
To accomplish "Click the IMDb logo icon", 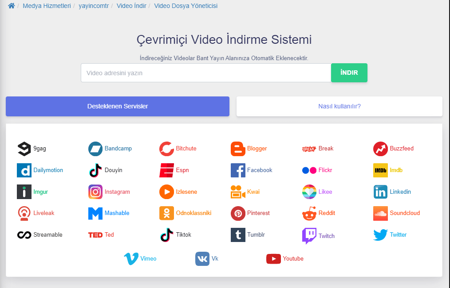I will point(380,170).
